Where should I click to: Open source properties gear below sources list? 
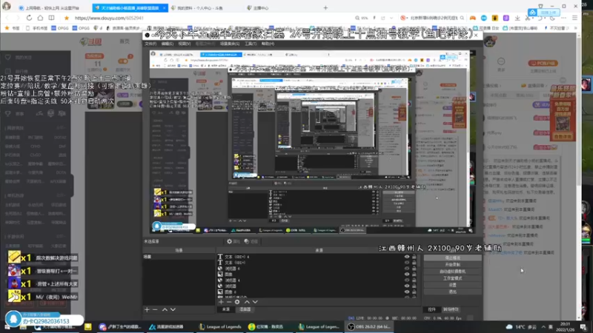point(237,302)
